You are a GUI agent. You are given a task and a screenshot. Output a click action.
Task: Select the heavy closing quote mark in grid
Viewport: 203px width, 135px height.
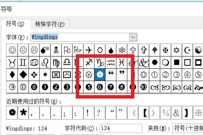pos(122,75)
